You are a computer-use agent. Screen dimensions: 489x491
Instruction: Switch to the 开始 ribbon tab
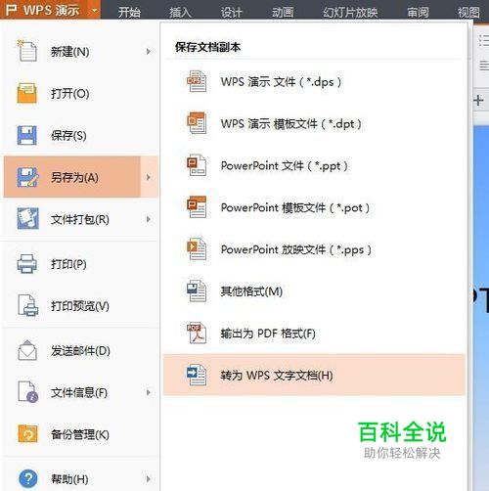pos(129,12)
